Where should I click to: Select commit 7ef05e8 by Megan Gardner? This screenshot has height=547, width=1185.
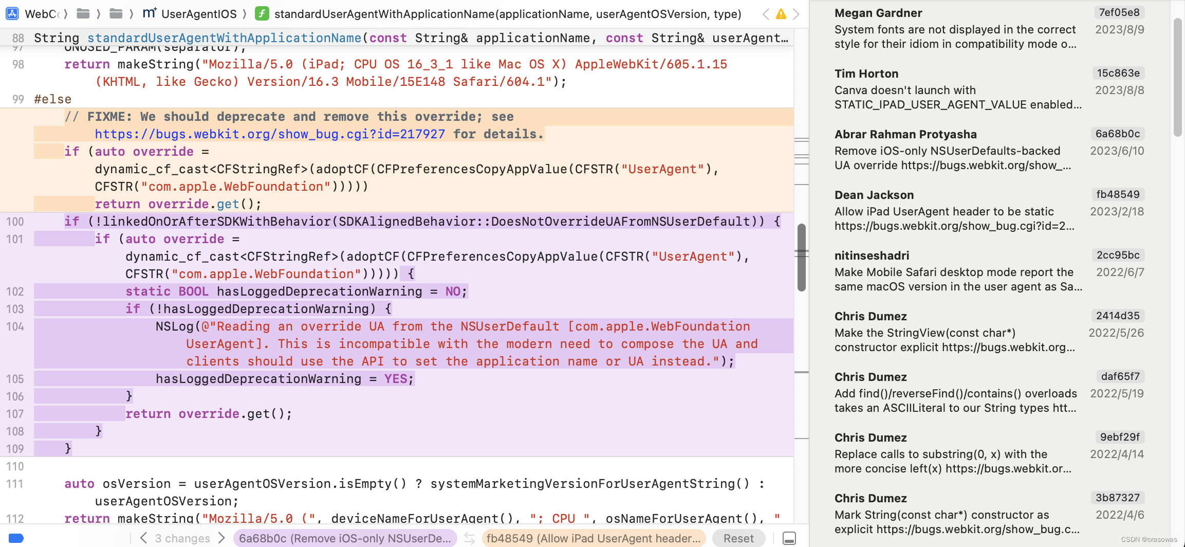coord(989,28)
